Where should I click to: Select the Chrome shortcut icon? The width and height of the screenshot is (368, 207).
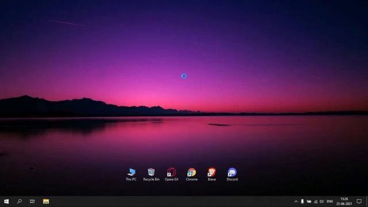point(191,174)
